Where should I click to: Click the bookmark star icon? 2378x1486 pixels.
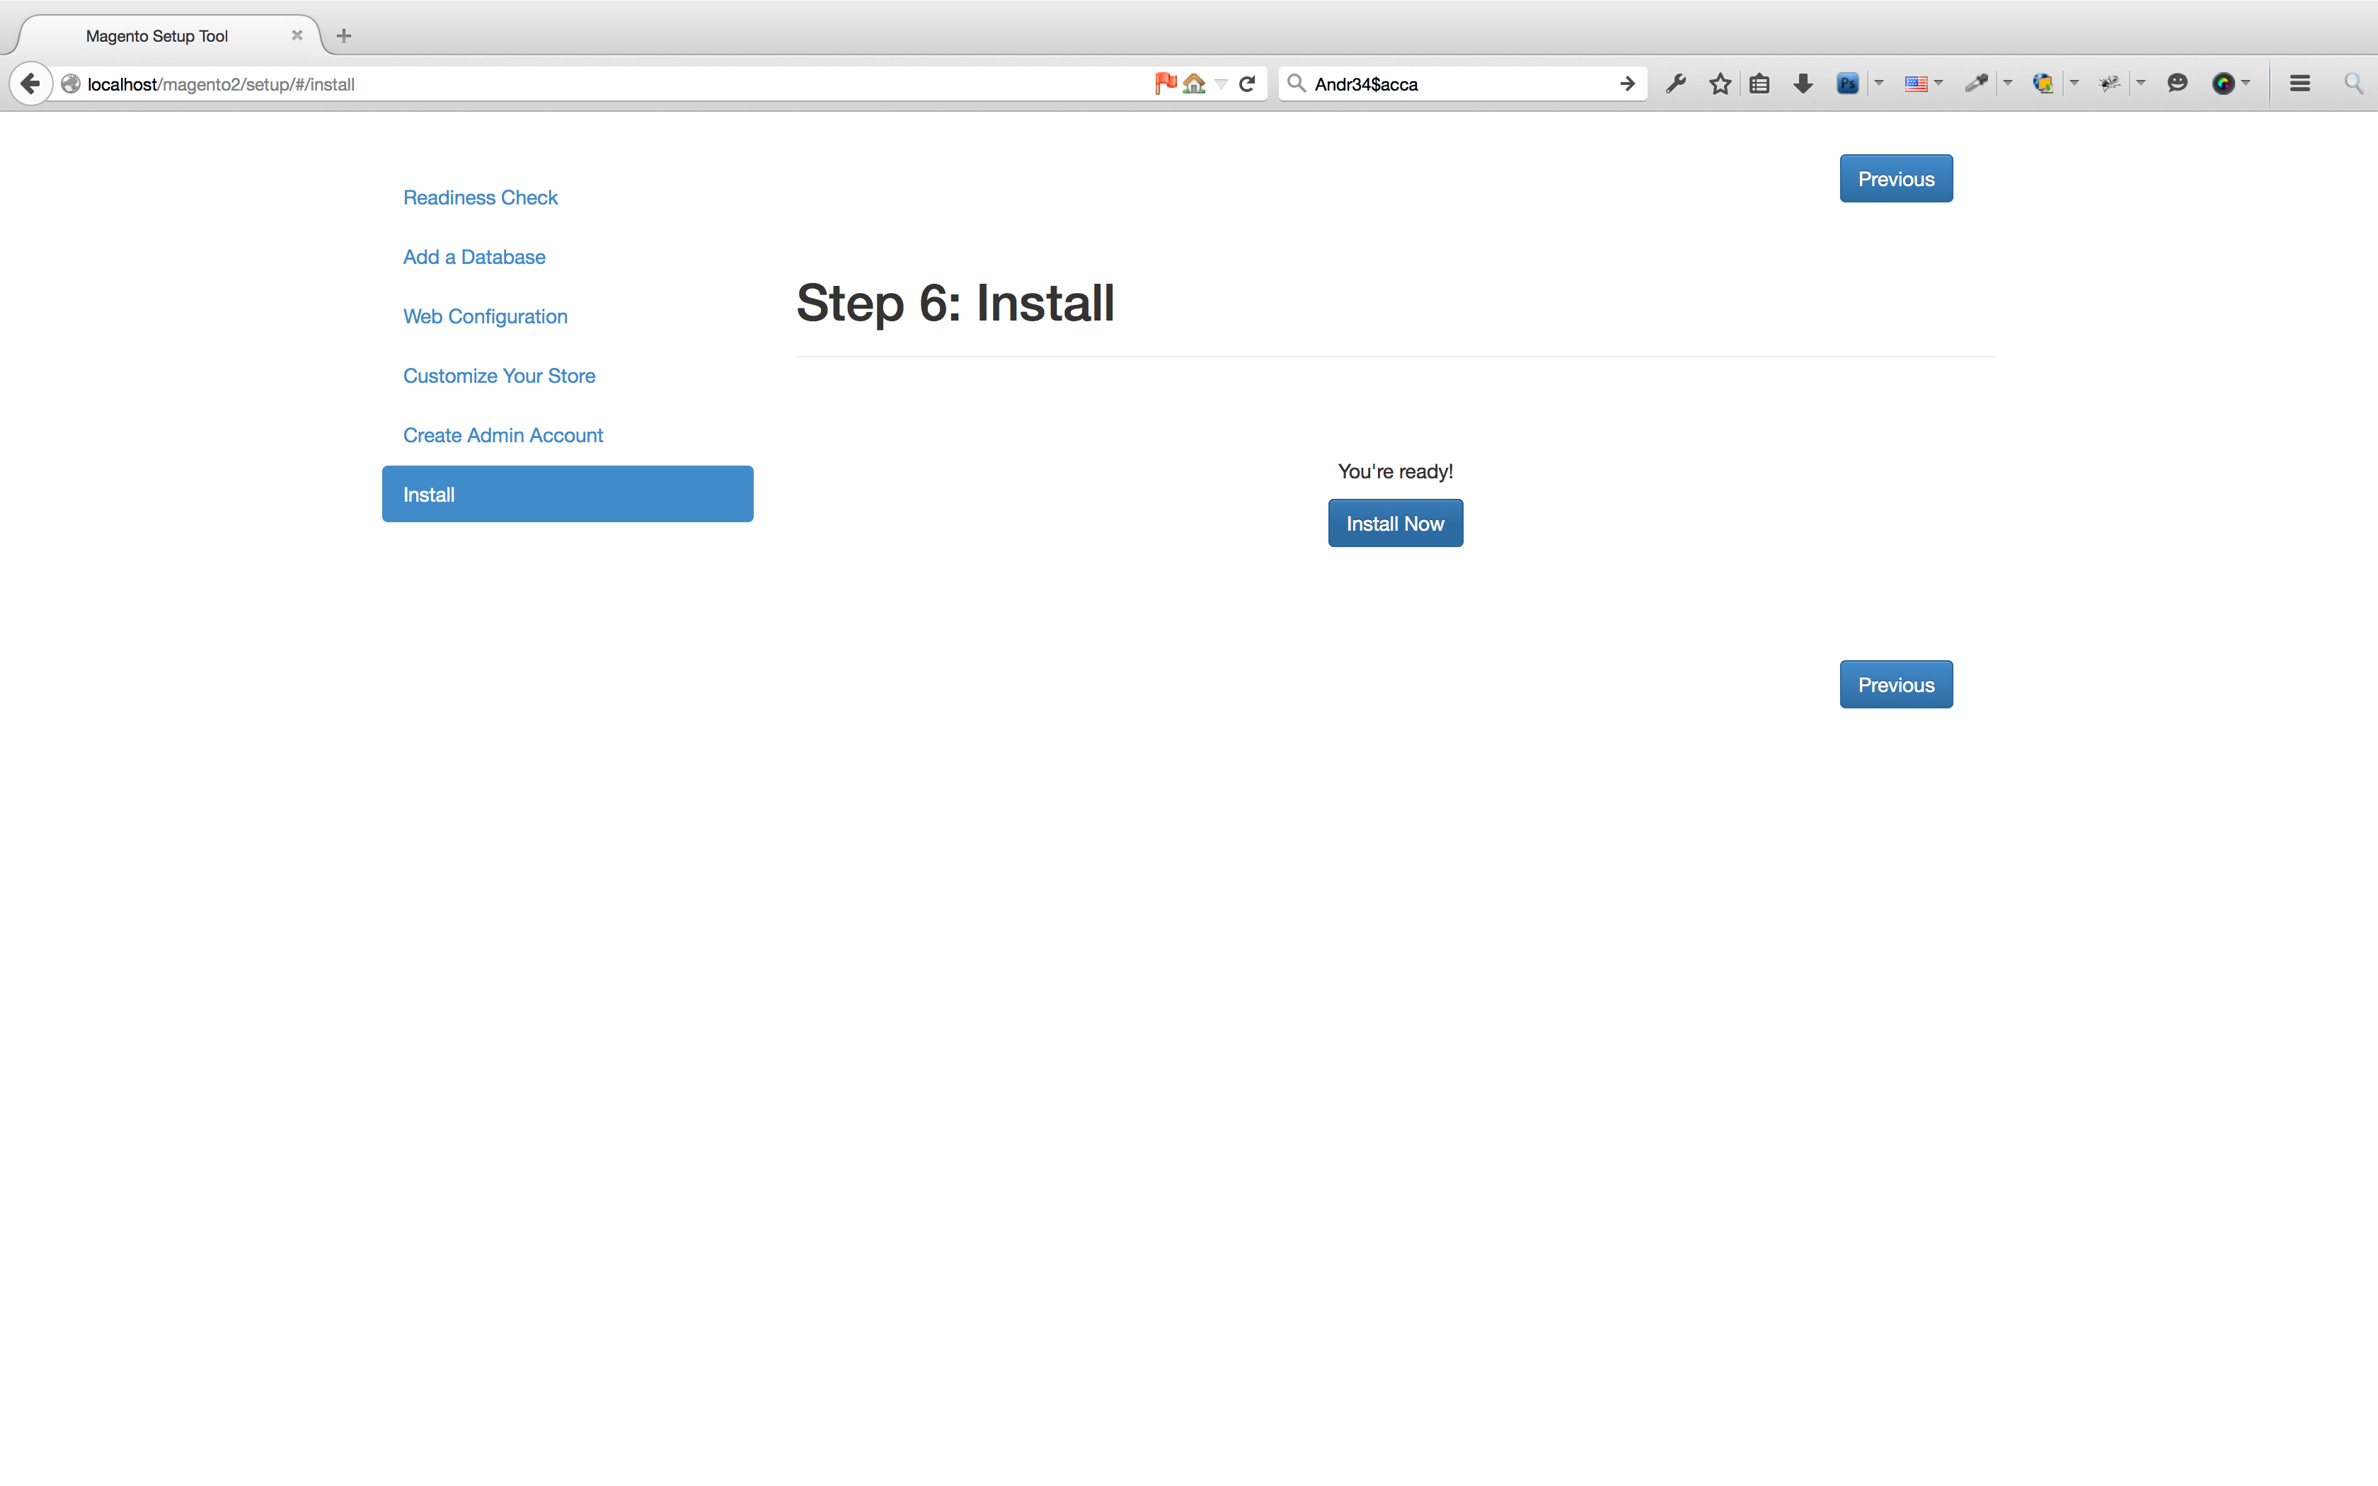pos(1720,83)
